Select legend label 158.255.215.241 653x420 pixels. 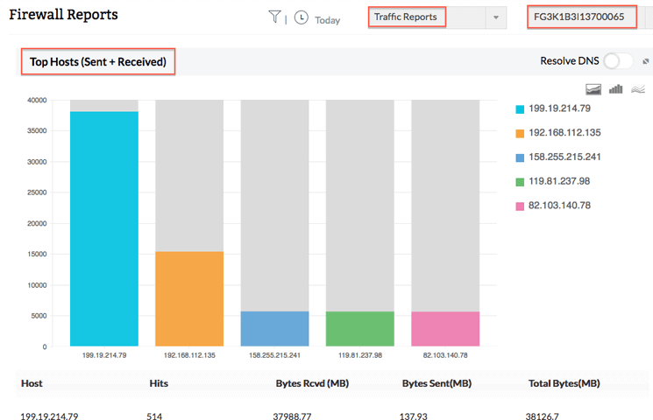click(x=564, y=157)
